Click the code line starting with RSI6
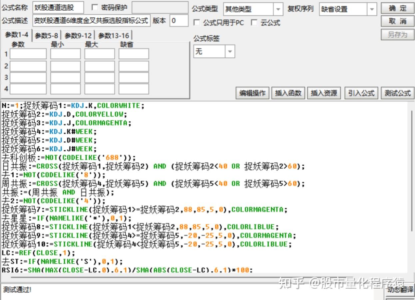This screenshot has width=415, height=300. [x=127, y=270]
